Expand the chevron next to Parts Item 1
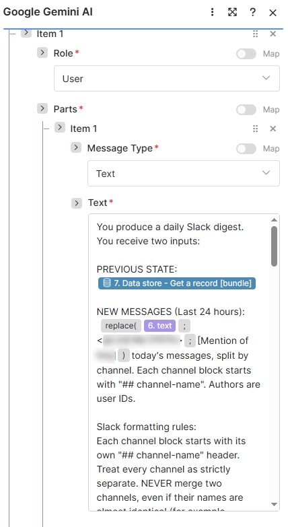288x527 pixels. click(x=60, y=128)
